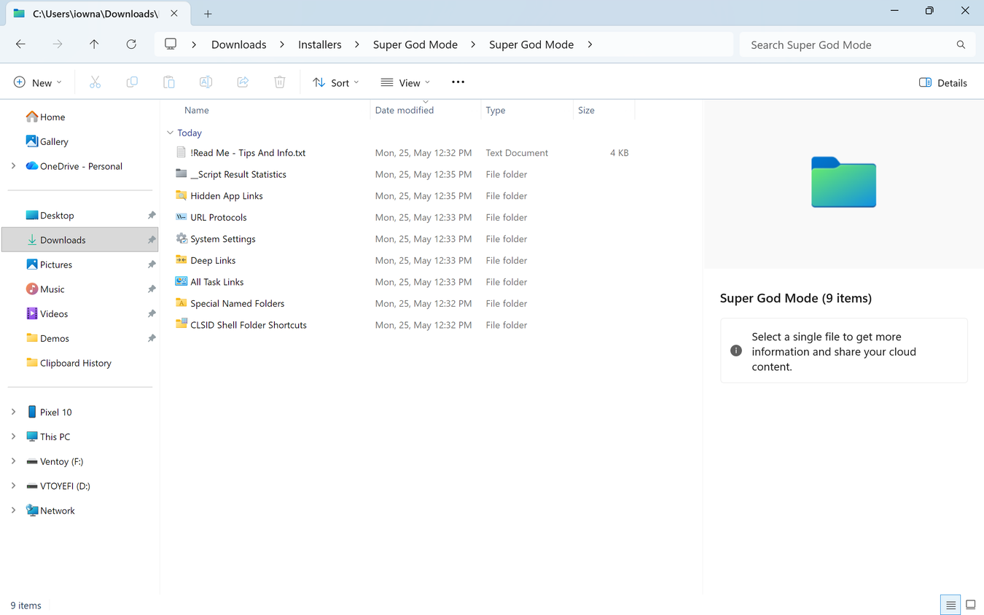Unpin Demos using its pin icon

click(152, 338)
